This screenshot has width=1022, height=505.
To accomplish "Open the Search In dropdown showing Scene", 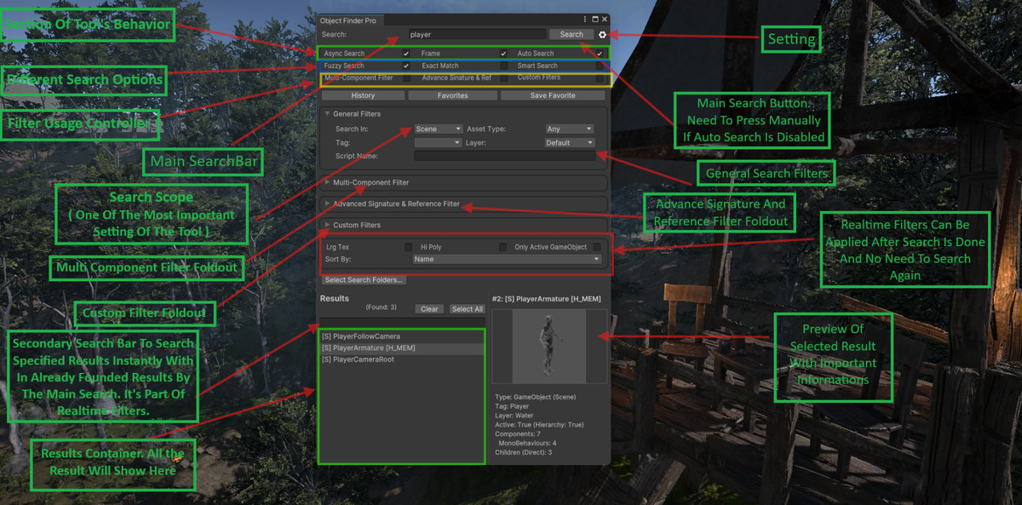I will (x=438, y=129).
